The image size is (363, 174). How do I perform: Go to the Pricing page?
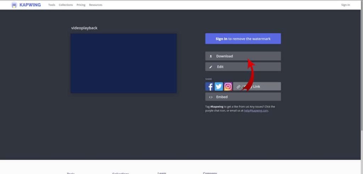[81, 5]
